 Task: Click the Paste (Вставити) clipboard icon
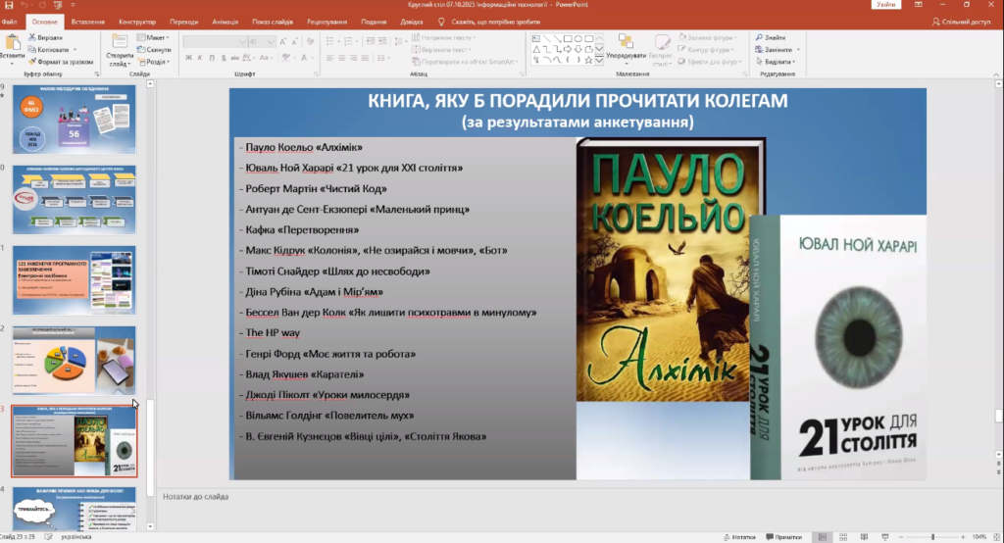(x=12, y=43)
